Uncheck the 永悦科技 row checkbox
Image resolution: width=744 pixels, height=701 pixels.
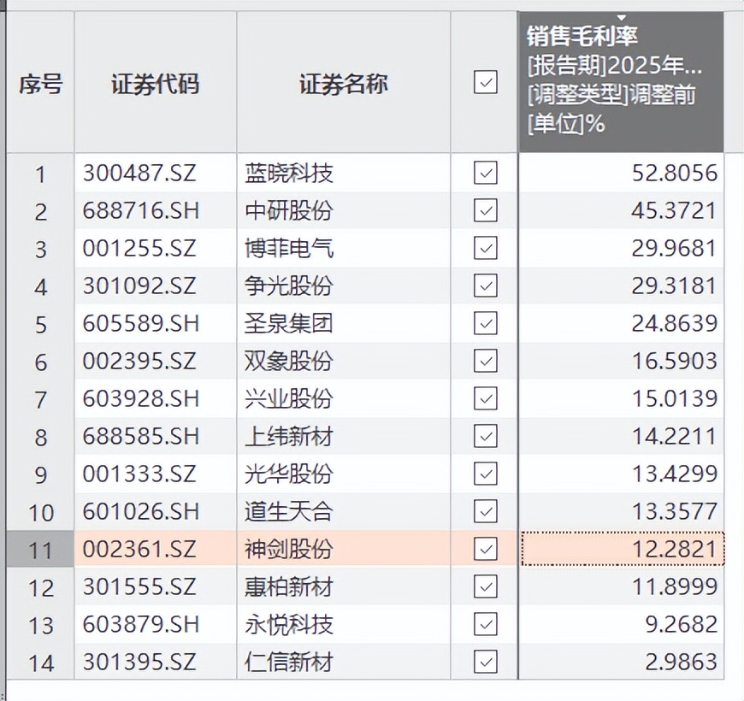[485, 624]
